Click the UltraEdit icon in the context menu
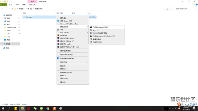This screenshot has height=111, width=198. point(58,35)
